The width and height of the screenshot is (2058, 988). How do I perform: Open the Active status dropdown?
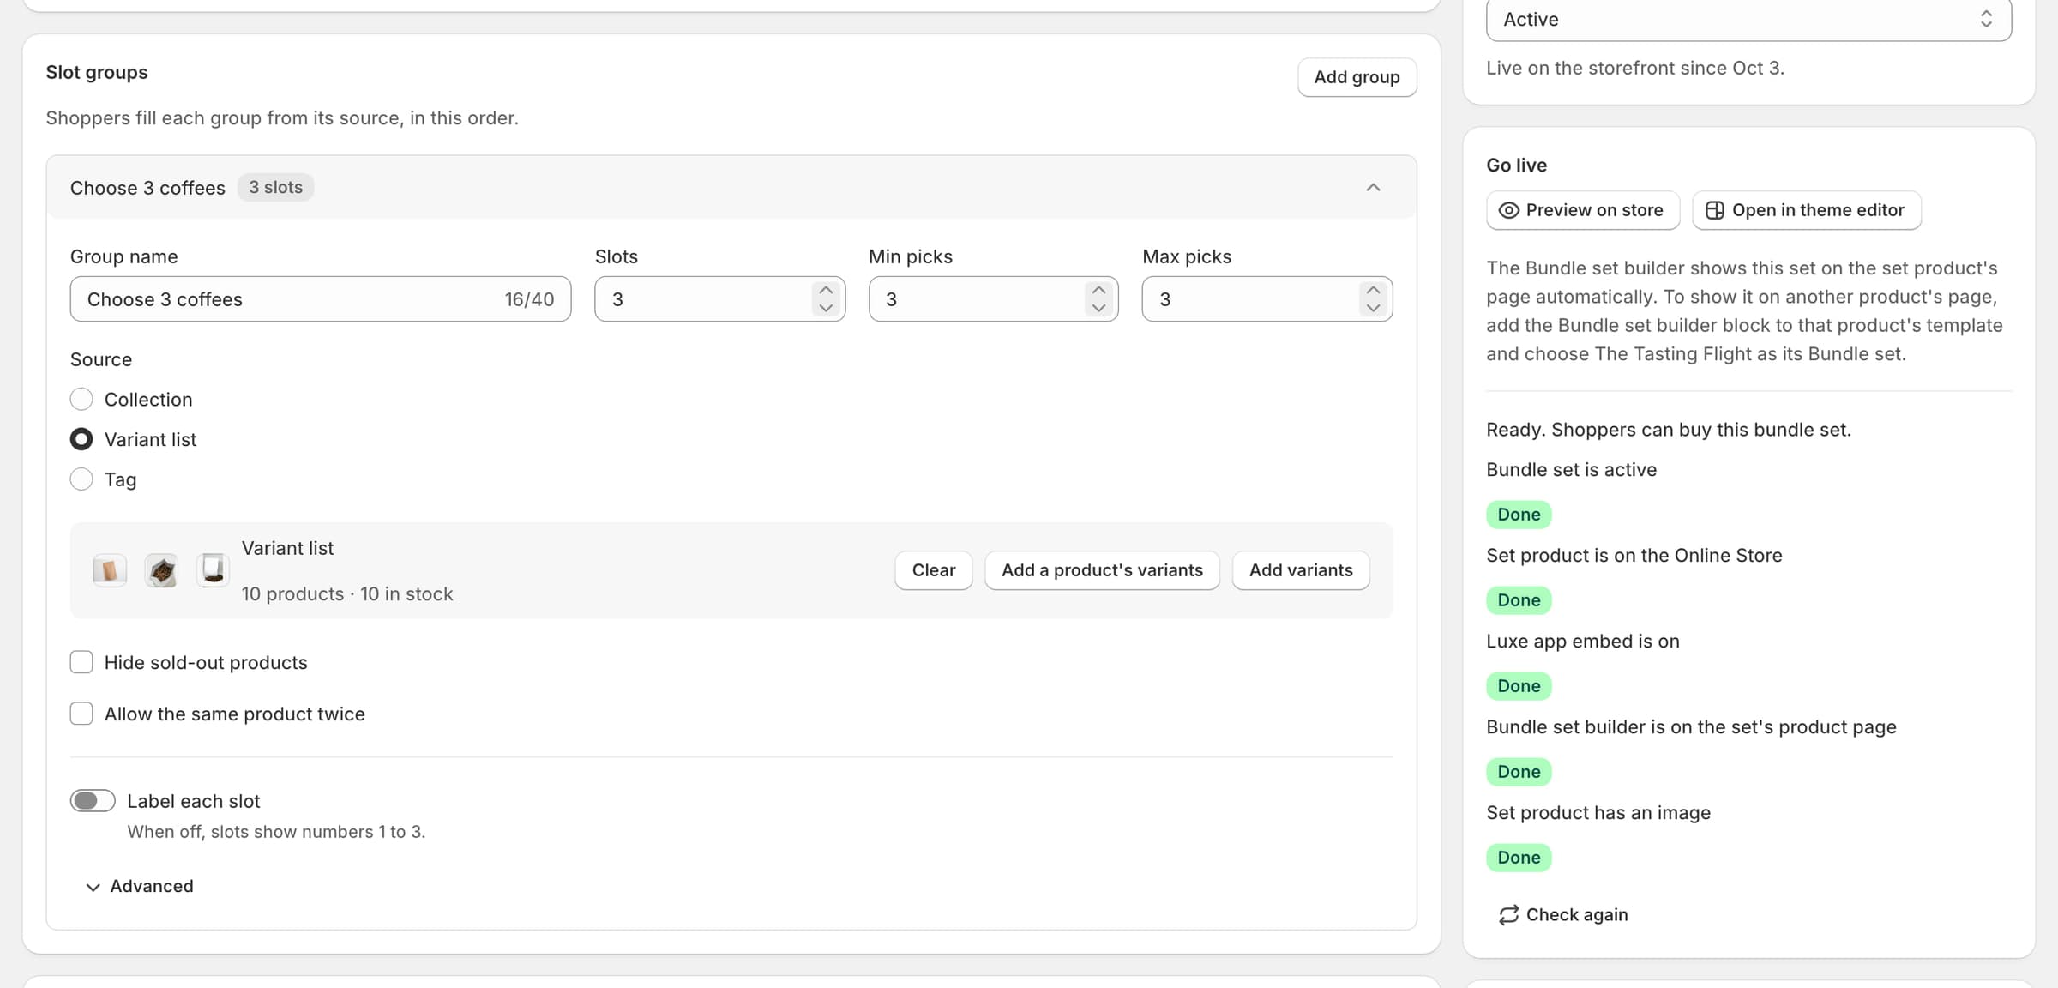click(1748, 19)
